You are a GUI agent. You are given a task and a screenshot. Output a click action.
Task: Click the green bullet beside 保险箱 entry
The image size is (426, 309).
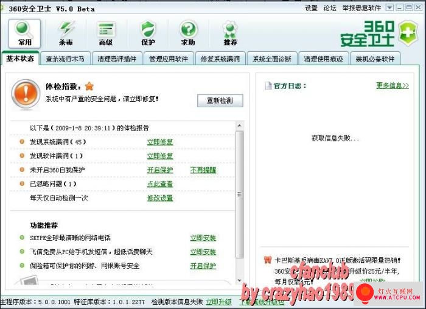22,265
